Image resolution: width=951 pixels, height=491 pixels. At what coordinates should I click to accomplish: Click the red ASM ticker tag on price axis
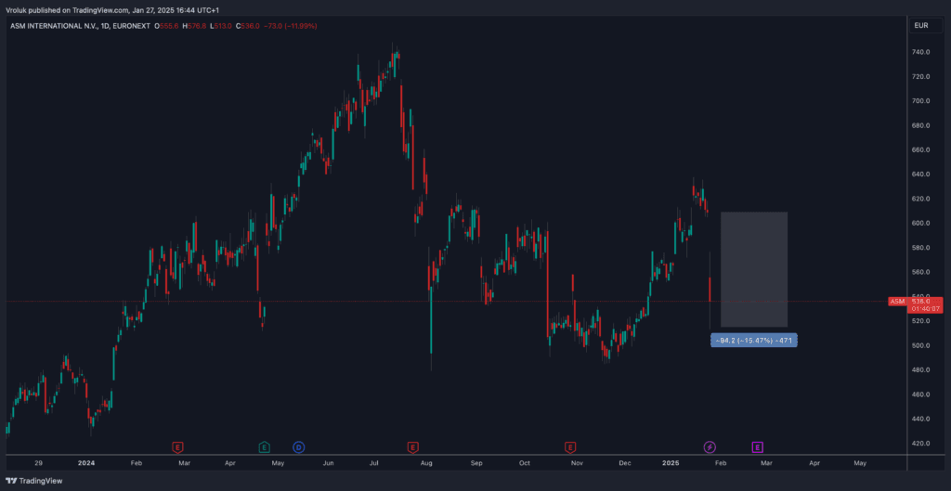[x=897, y=302]
